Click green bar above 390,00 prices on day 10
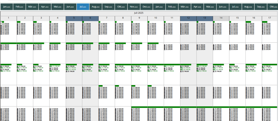The width and height of the screenshot is (278, 121). coord(150,86)
